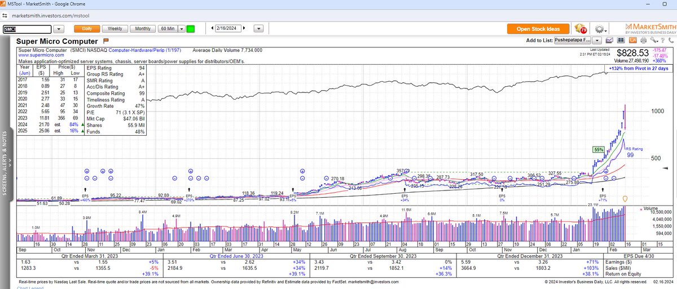This screenshot has width=677, height=289.
Task: Click the +132% from Pivot text
Action: coord(638,68)
